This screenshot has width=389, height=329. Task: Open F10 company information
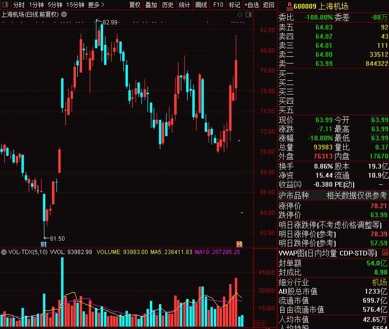tap(218, 5)
